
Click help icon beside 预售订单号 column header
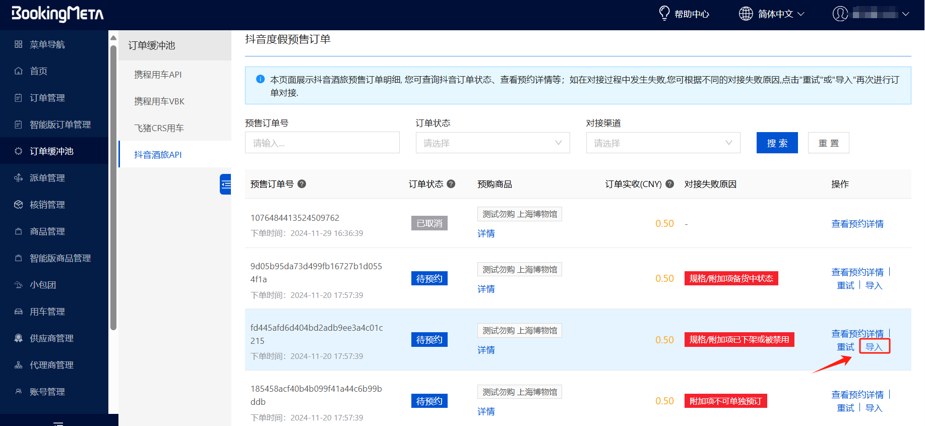click(301, 184)
